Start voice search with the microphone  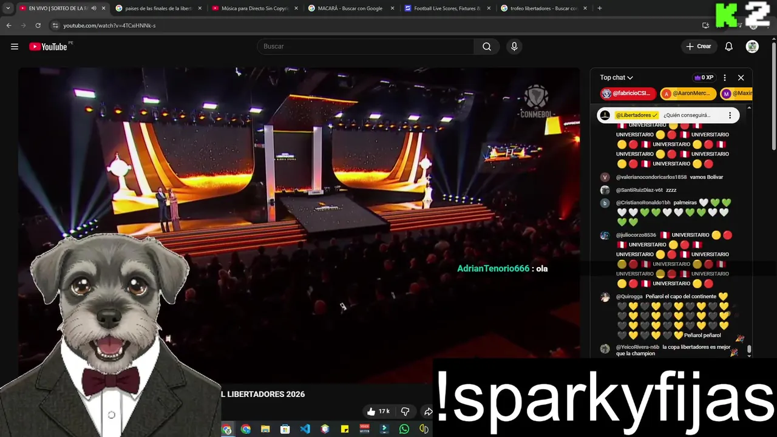pos(514,47)
